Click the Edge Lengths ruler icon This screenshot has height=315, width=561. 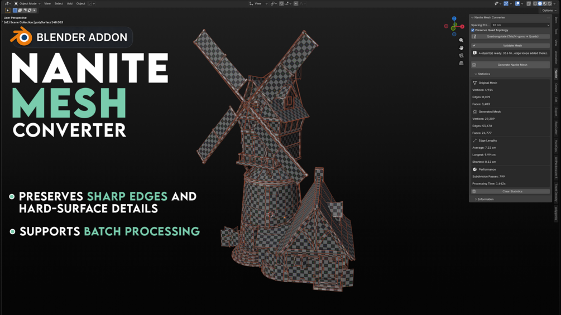click(475, 140)
